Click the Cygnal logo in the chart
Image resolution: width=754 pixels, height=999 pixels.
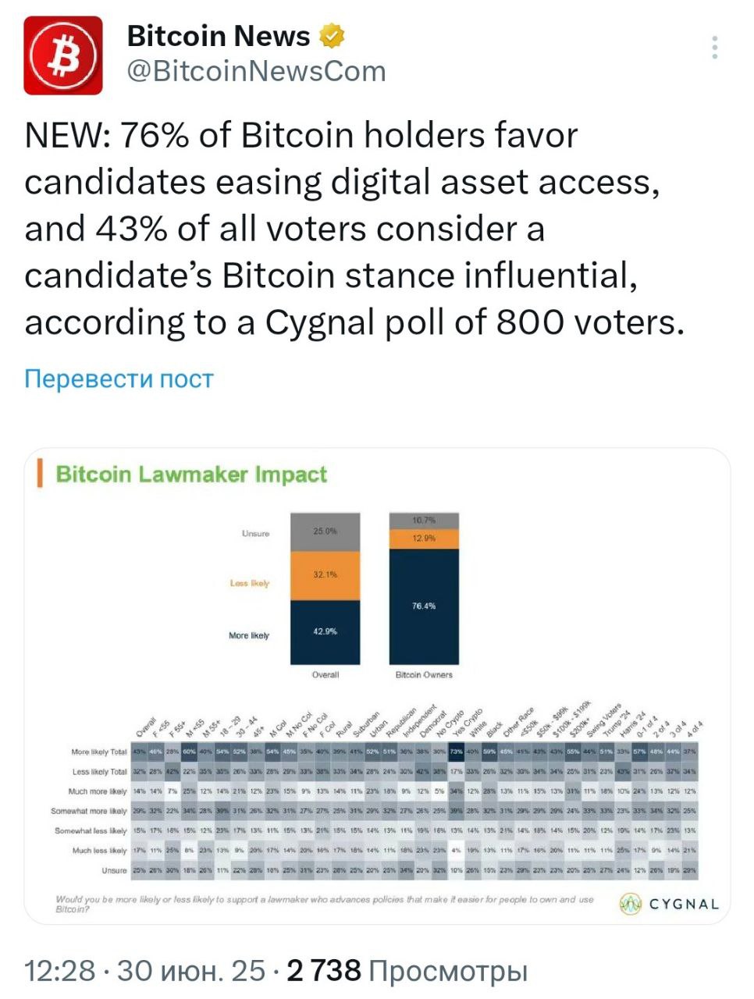pos(668,904)
